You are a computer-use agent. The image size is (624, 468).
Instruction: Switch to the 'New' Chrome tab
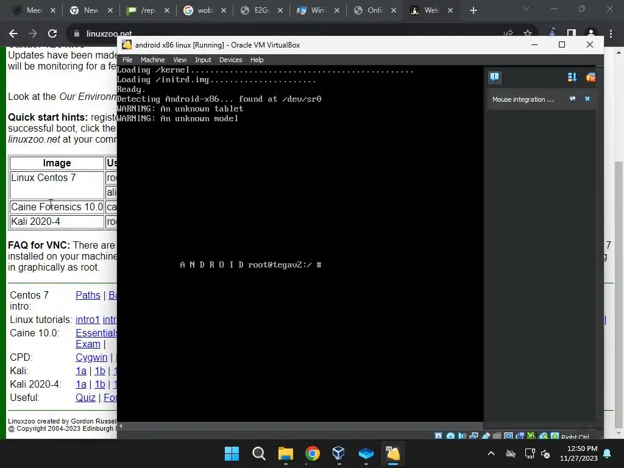(91, 10)
